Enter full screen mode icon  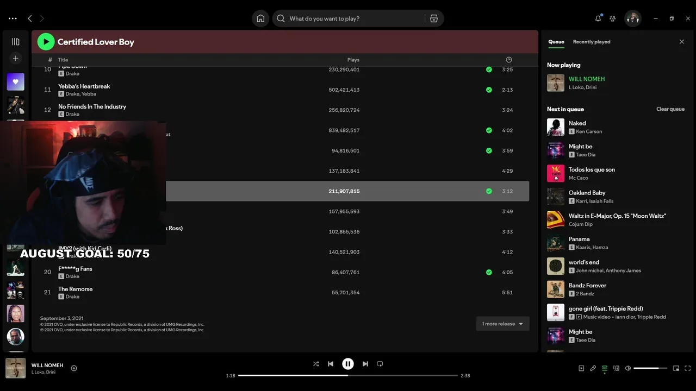tap(688, 368)
